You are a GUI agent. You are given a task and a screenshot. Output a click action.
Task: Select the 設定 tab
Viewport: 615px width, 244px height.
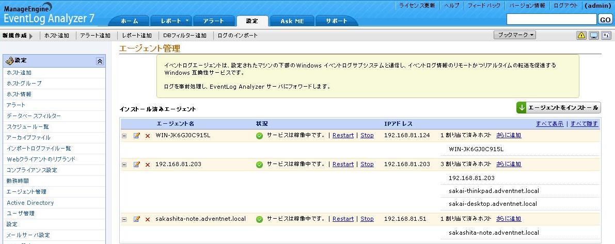[x=252, y=21]
